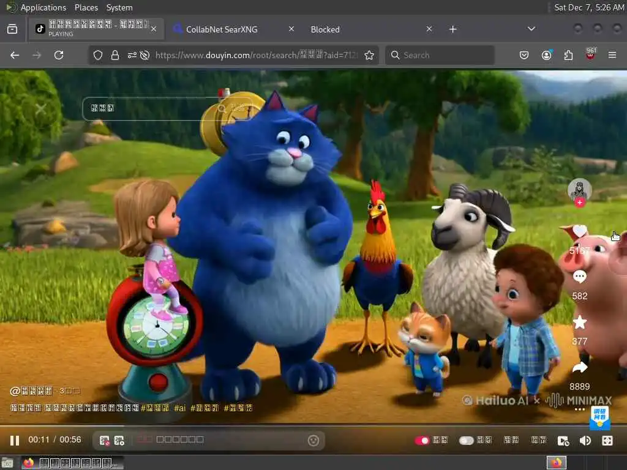The image size is (627, 470).
Task: Open the creator's @username link
Action: pos(31,391)
